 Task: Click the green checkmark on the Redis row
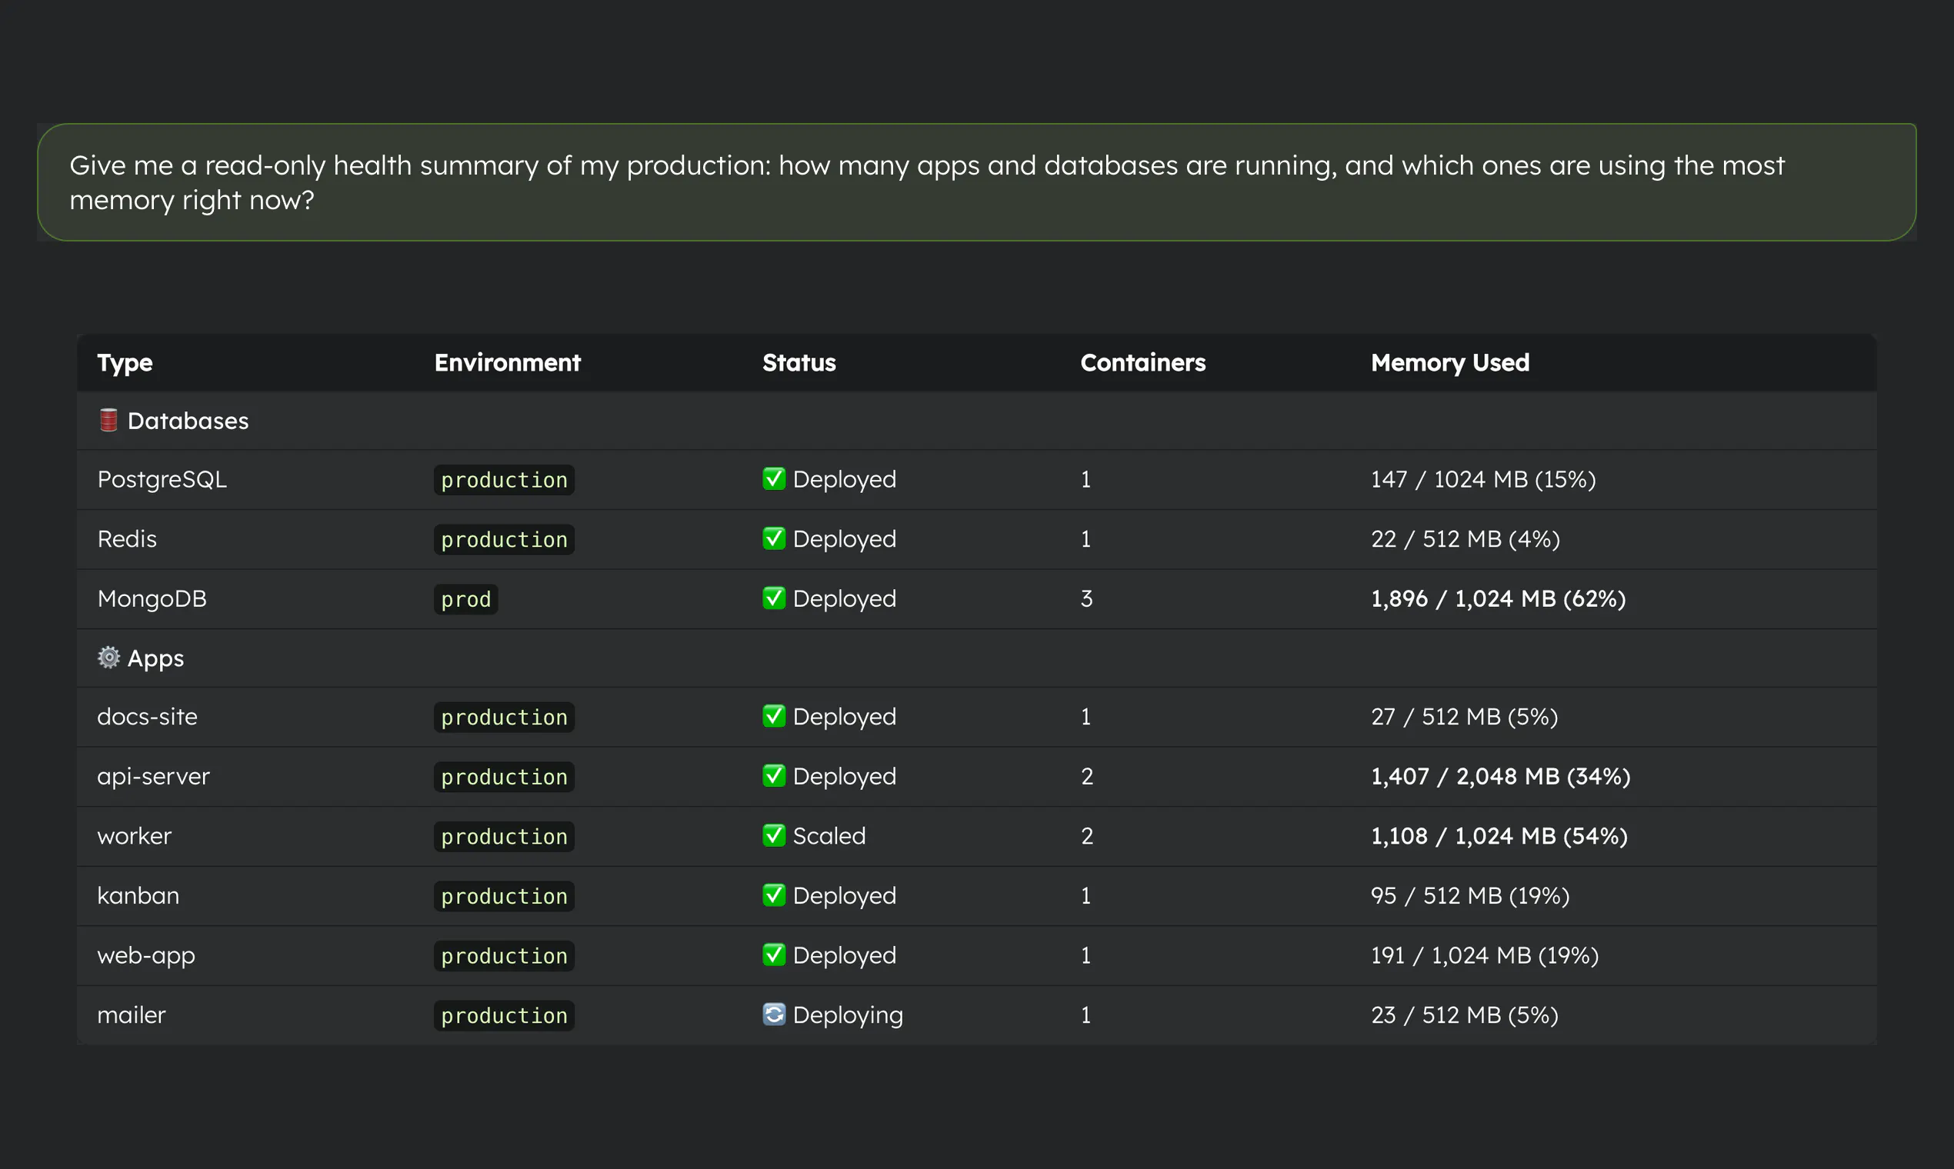click(774, 538)
